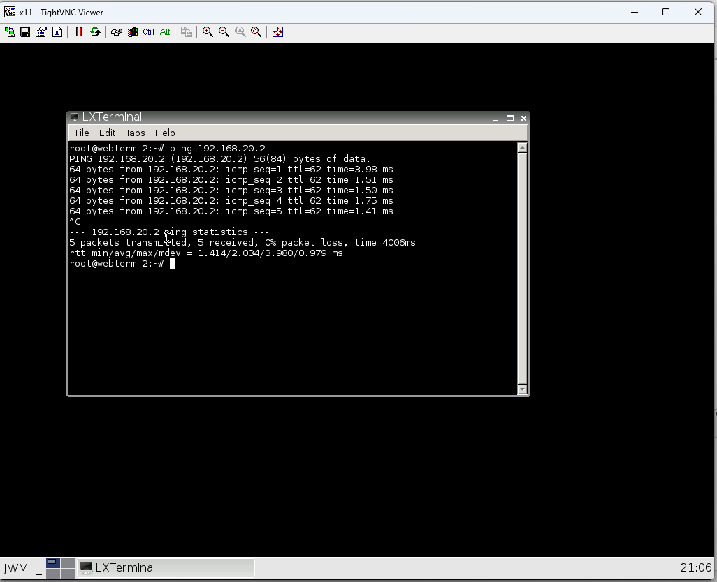Expand the Tabs menu in LXTerminal
Image resolution: width=717 pixels, height=582 pixels.
[x=135, y=133]
